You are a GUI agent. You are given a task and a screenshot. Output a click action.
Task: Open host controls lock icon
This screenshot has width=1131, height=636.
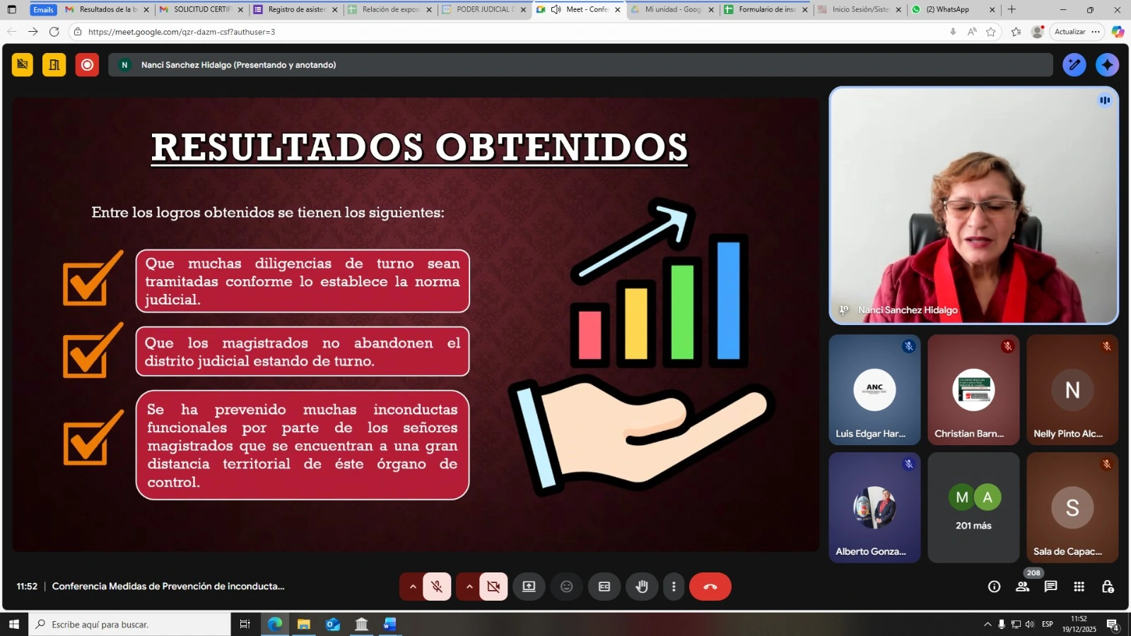pyautogui.click(x=1107, y=587)
